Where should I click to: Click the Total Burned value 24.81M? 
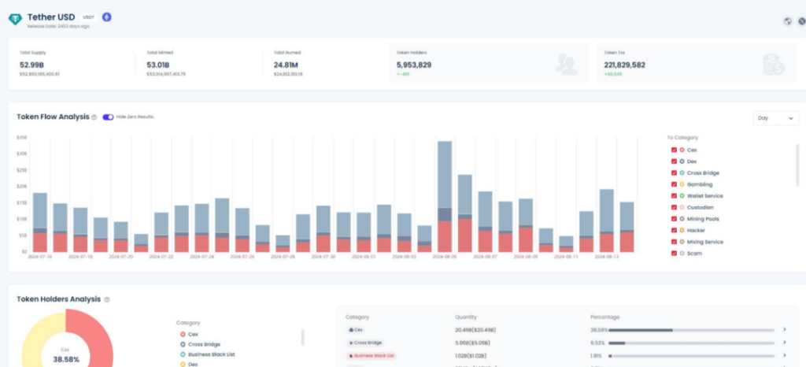(x=286, y=65)
